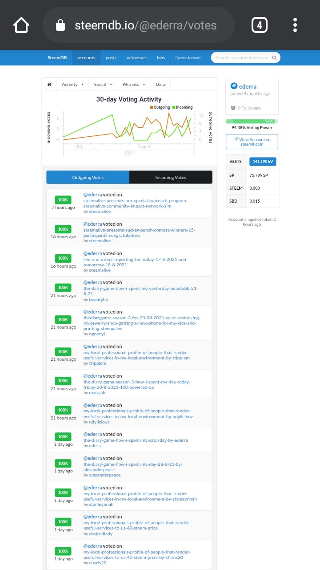320x570 pixels.
Task: Click author link marajah
Action: point(97,393)
